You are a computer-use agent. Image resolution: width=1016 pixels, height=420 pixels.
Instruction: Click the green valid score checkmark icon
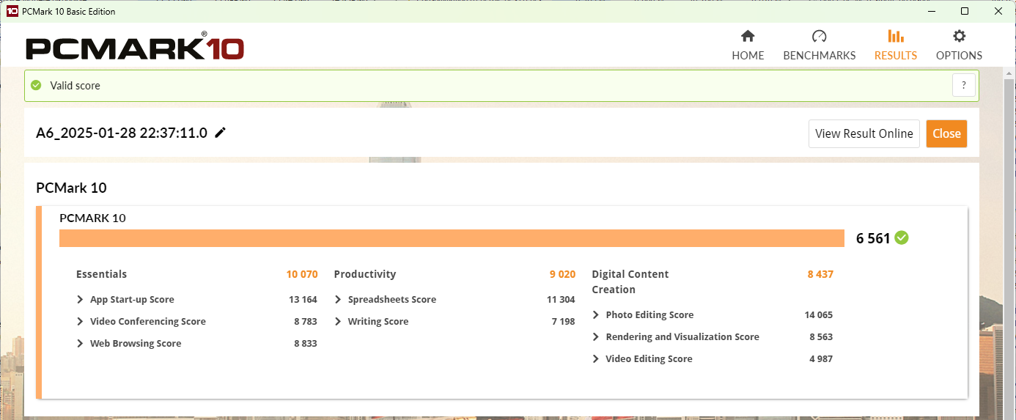(36, 85)
